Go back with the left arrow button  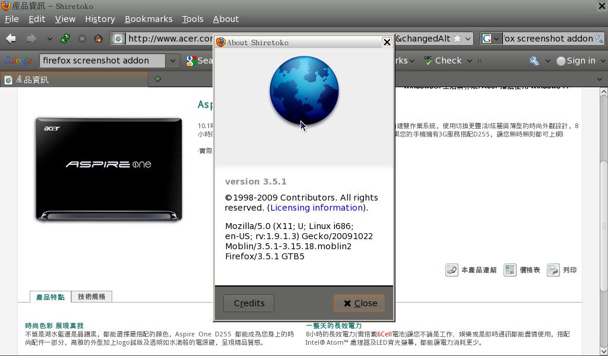11,39
